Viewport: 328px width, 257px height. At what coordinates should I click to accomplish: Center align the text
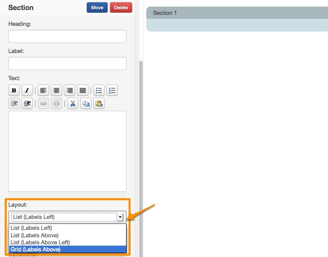click(x=56, y=91)
